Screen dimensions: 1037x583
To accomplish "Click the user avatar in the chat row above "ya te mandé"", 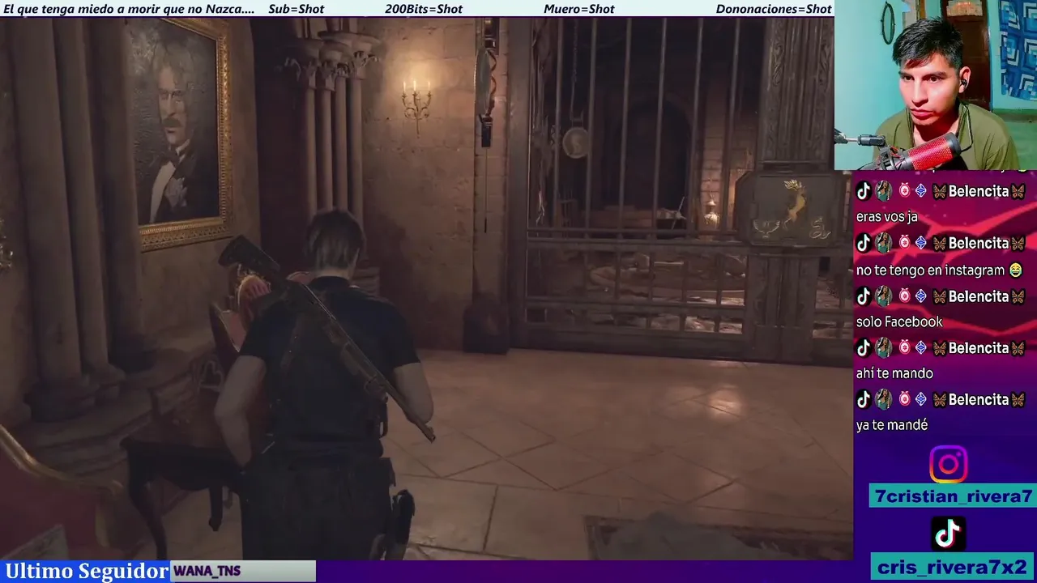I will (884, 399).
